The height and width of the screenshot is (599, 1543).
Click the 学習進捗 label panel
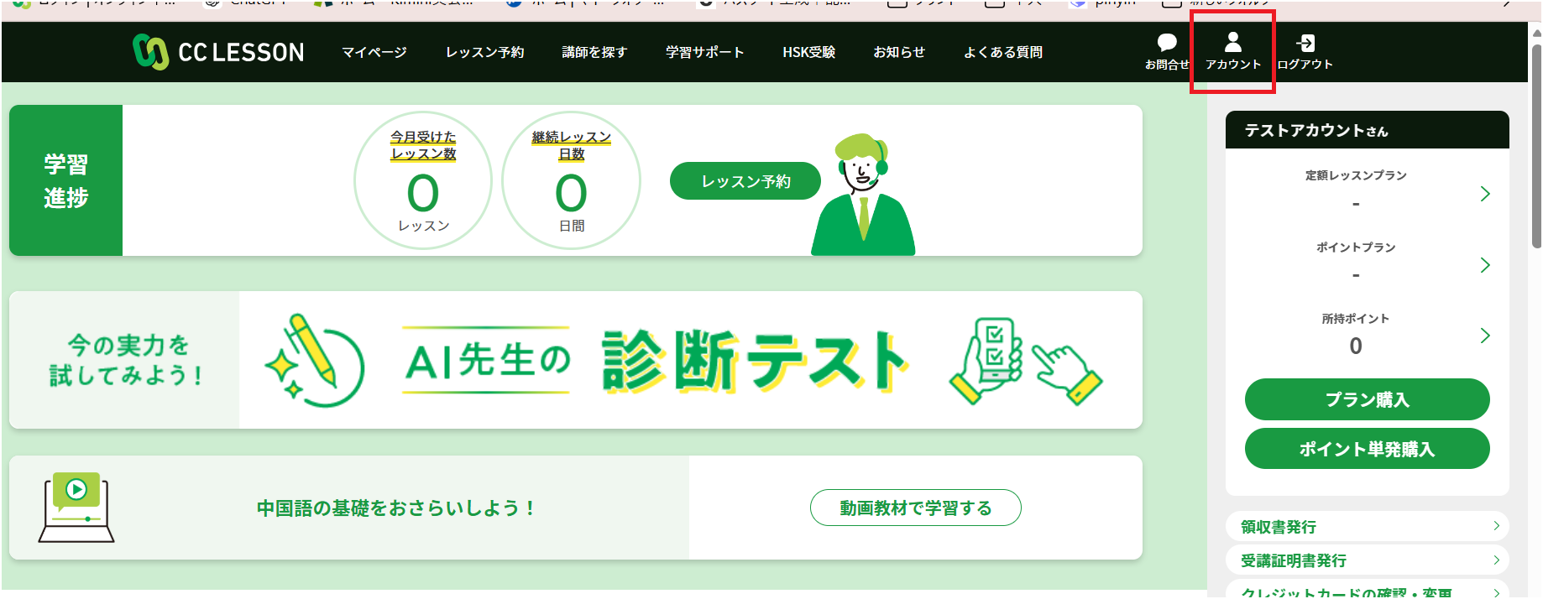point(65,180)
